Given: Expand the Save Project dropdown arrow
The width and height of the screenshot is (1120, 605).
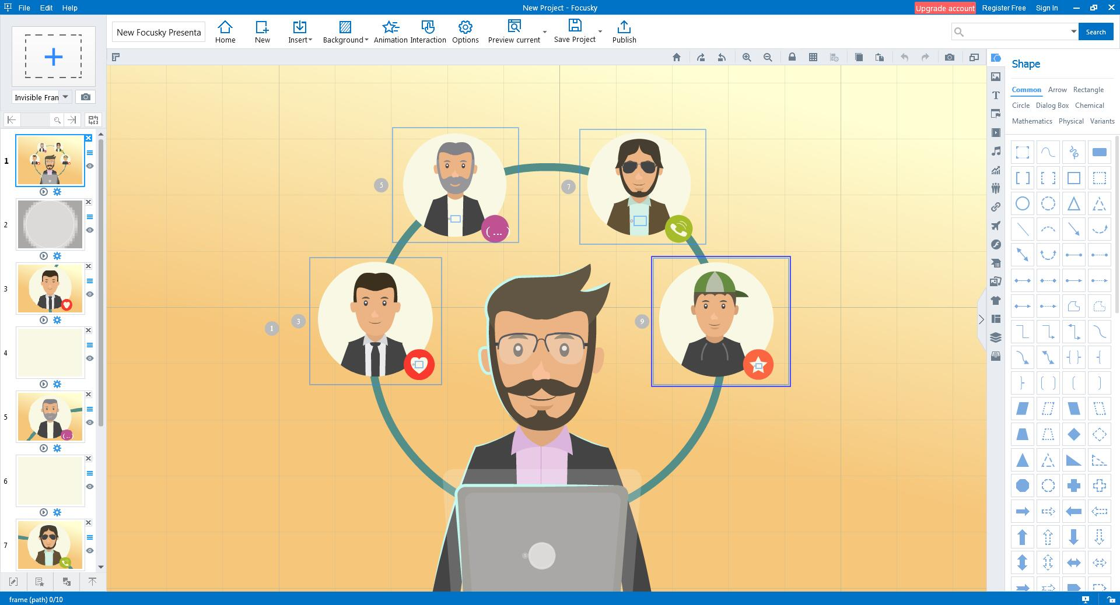Looking at the screenshot, I should coord(600,32).
